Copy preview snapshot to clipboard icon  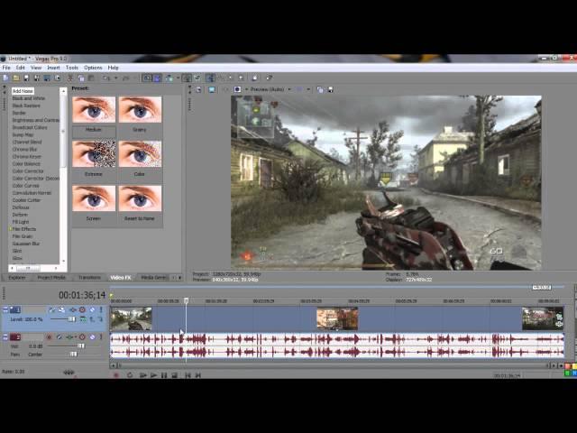(320, 89)
